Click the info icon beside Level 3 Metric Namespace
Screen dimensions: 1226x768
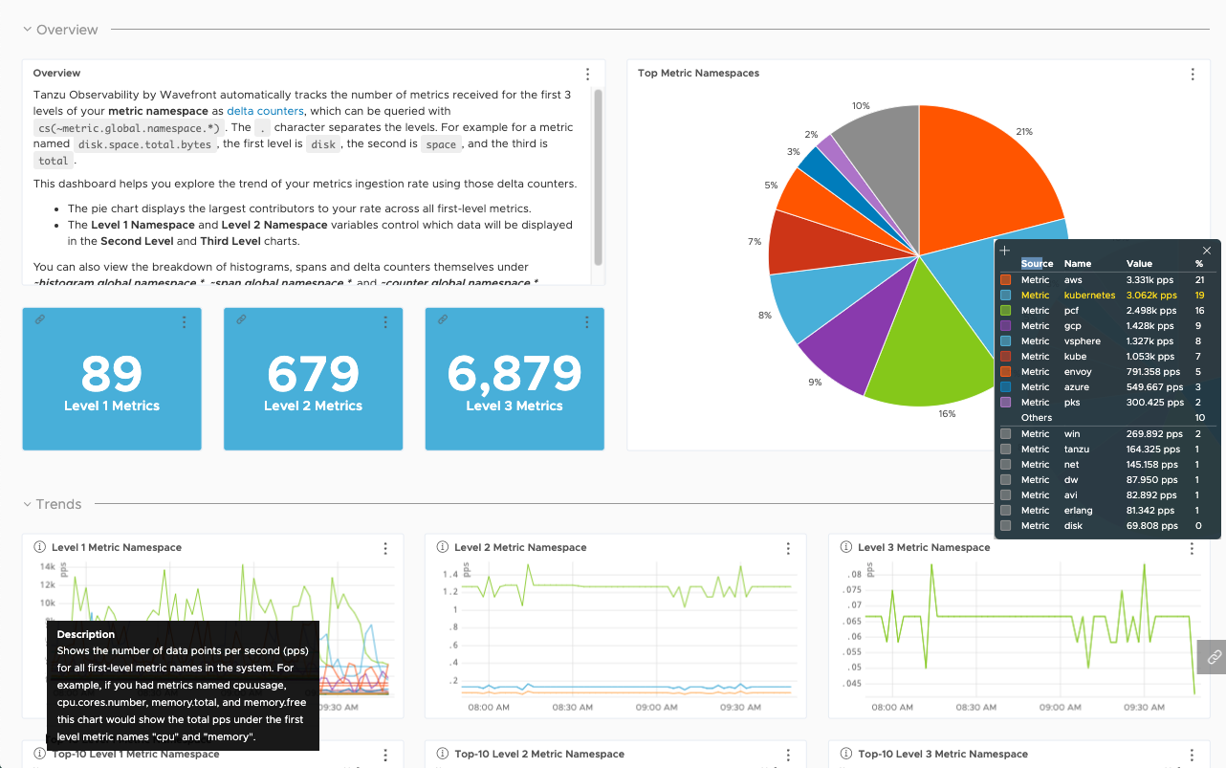pyautogui.click(x=845, y=547)
